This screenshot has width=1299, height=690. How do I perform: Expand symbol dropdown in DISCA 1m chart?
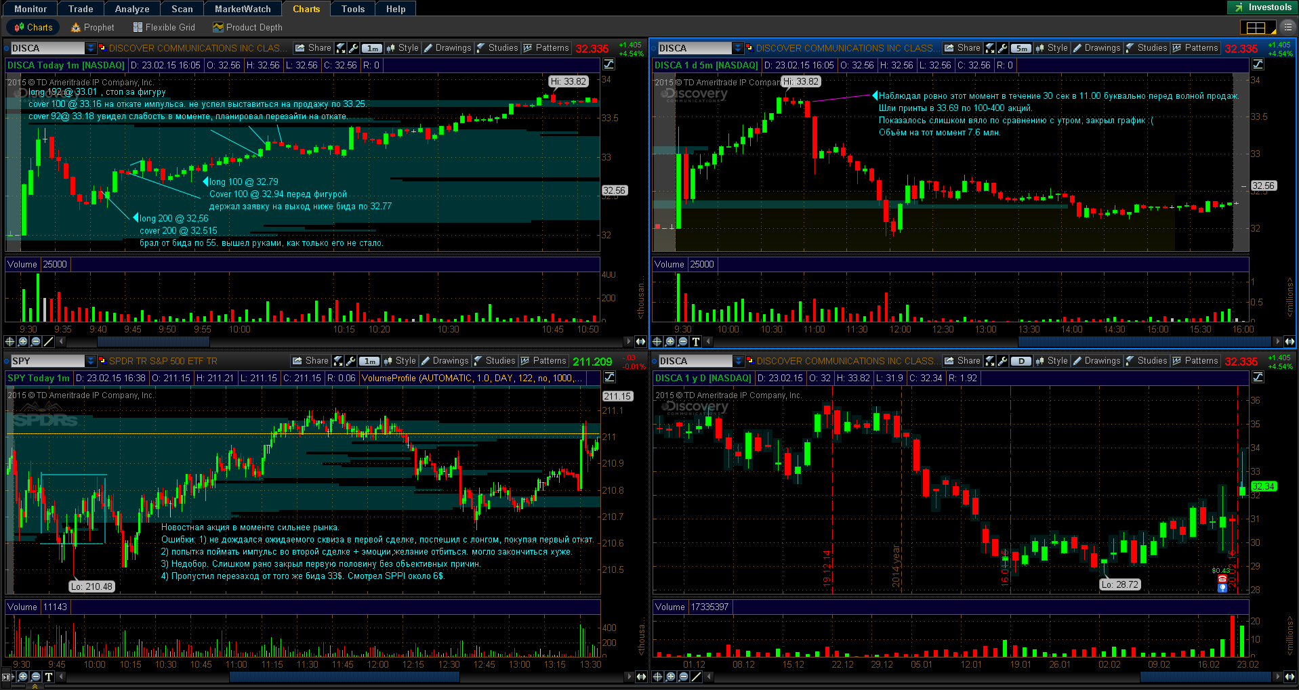point(90,48)
